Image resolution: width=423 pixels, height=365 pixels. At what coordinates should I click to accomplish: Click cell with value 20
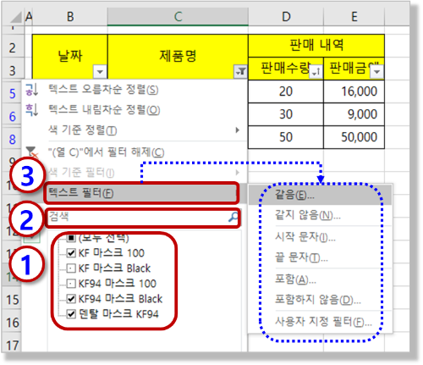286,91
